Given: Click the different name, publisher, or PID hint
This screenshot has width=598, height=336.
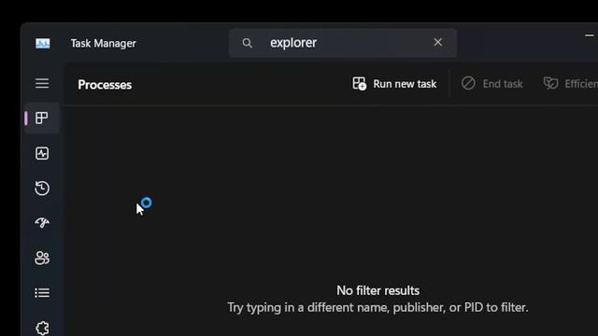Looking at the screenshot, I should tap(377, 307).
